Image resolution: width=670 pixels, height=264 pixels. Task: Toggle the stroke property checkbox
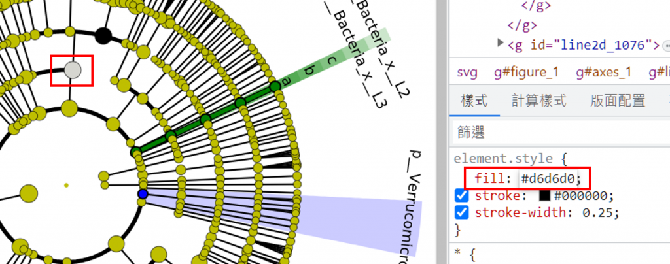click(x=461, y=196)
